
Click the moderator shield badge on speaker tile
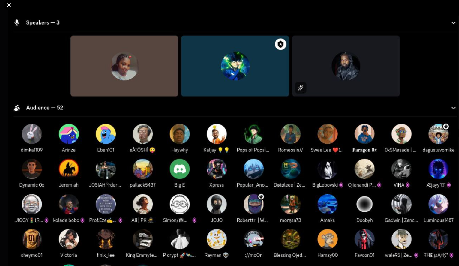[280, 44]
